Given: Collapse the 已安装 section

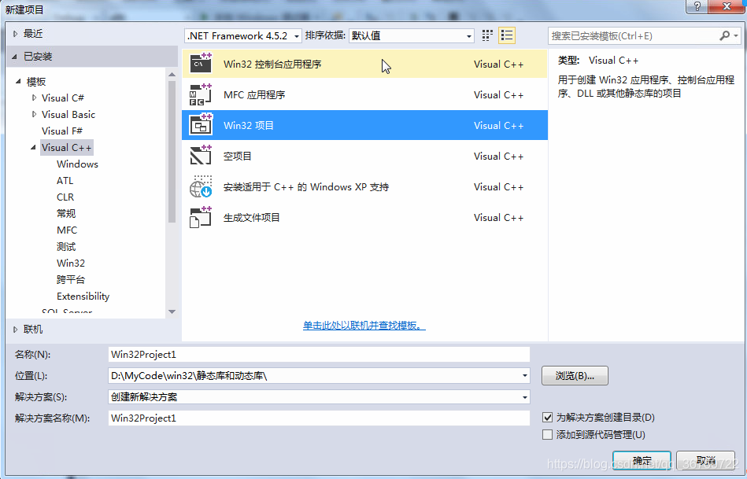Looking at the screenshot, I should click(x=15, y=57).
